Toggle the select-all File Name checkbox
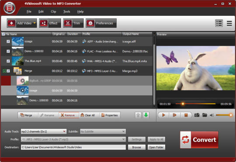 click(x=3, y=34)
